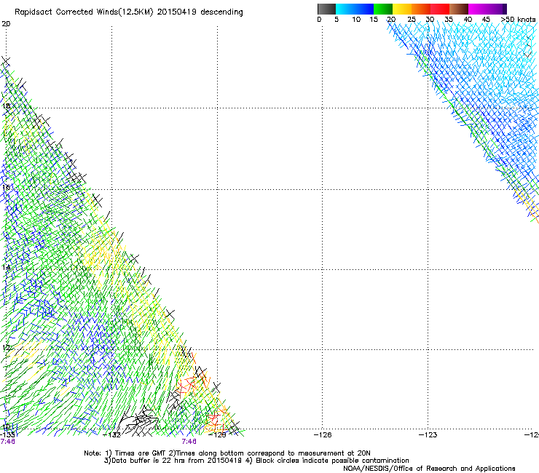Click the date '20150419 descending' in title
This screenshot has width=539, height=473.
[x=200, y=12]
